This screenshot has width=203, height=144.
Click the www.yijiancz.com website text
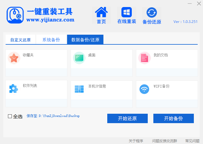point(50,20)
